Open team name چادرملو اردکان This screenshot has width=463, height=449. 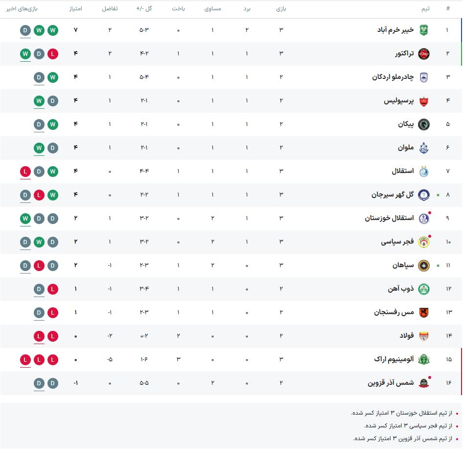coord(393,77)
